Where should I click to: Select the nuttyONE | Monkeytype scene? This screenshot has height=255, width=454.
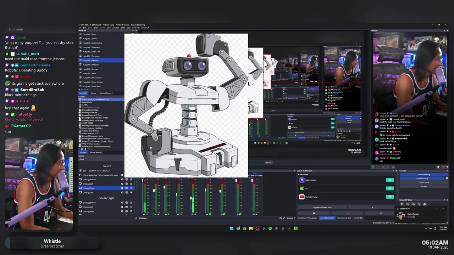click(x=101, y=78)
